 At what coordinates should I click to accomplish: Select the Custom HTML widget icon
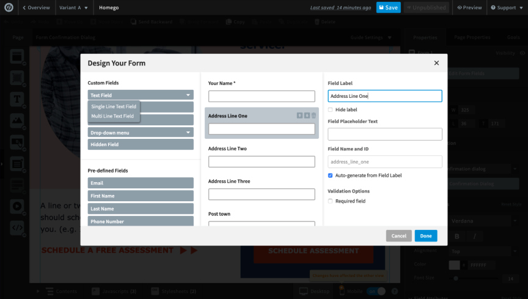pos(17,227)
